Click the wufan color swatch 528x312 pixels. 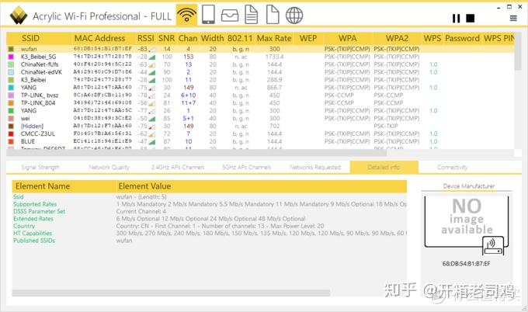11,49
